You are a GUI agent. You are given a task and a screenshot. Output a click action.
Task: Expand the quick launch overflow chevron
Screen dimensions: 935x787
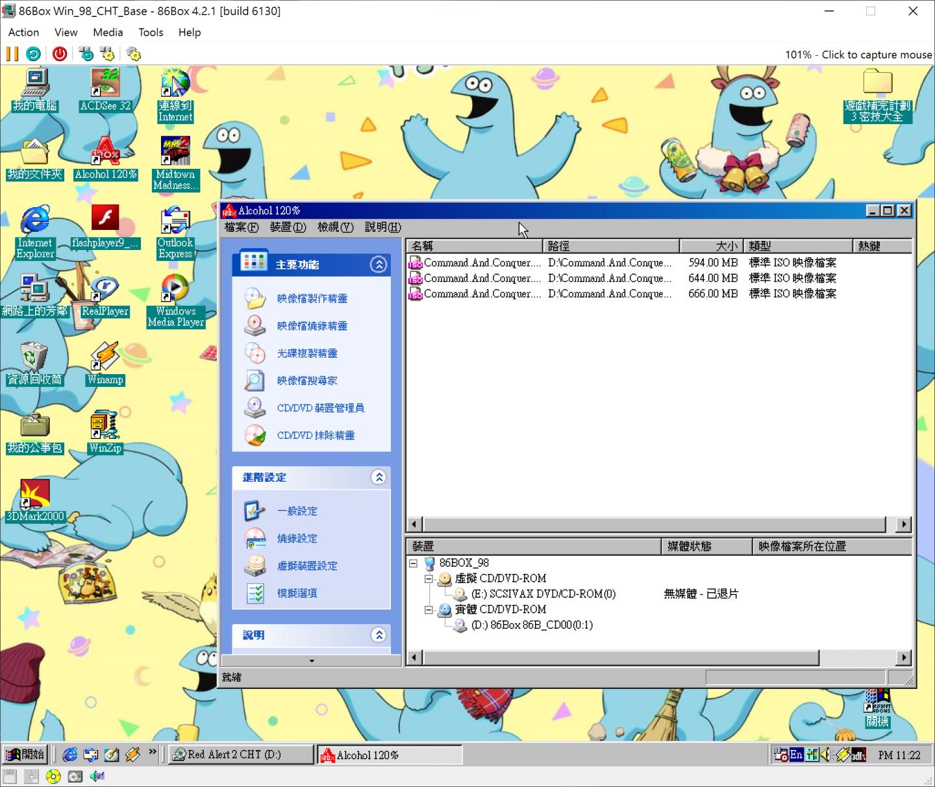point(153,753)
